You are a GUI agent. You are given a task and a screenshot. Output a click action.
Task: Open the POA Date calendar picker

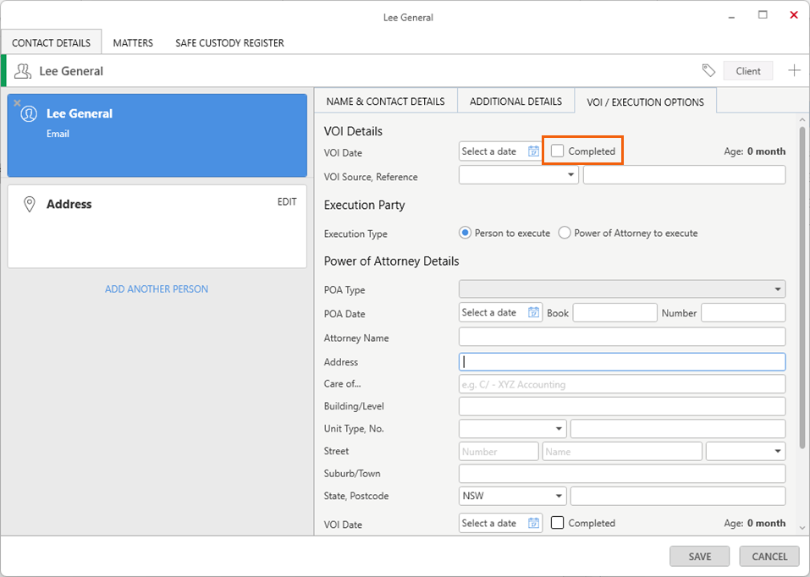pyautogui.click(x=533, y=312)
